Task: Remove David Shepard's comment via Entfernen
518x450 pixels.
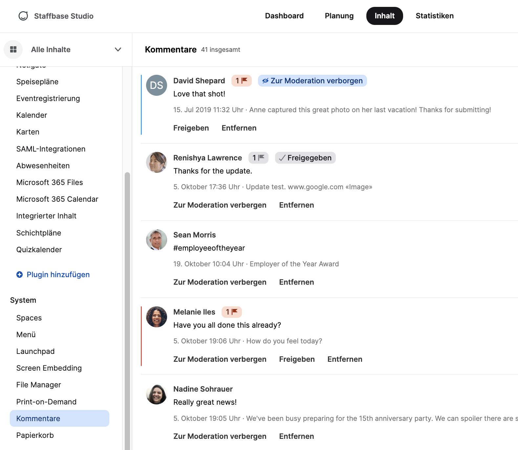Action: (x=239, y=128)
